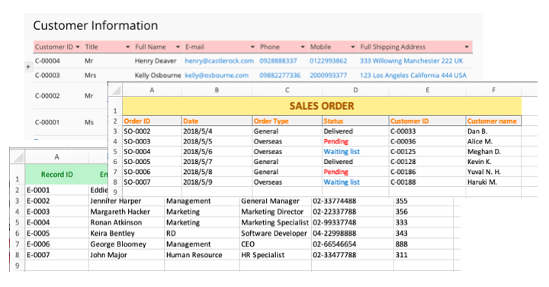Viewport: 549px width, 287px height.
Task: Select the SALES ORDER title cell
Action: [322, 106]
